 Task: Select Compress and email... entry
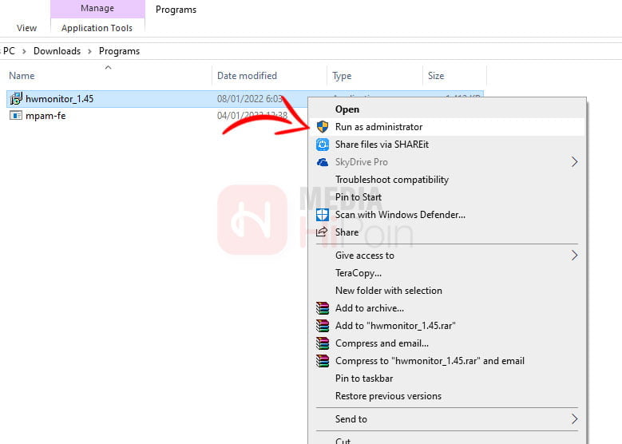coord(447,343)
